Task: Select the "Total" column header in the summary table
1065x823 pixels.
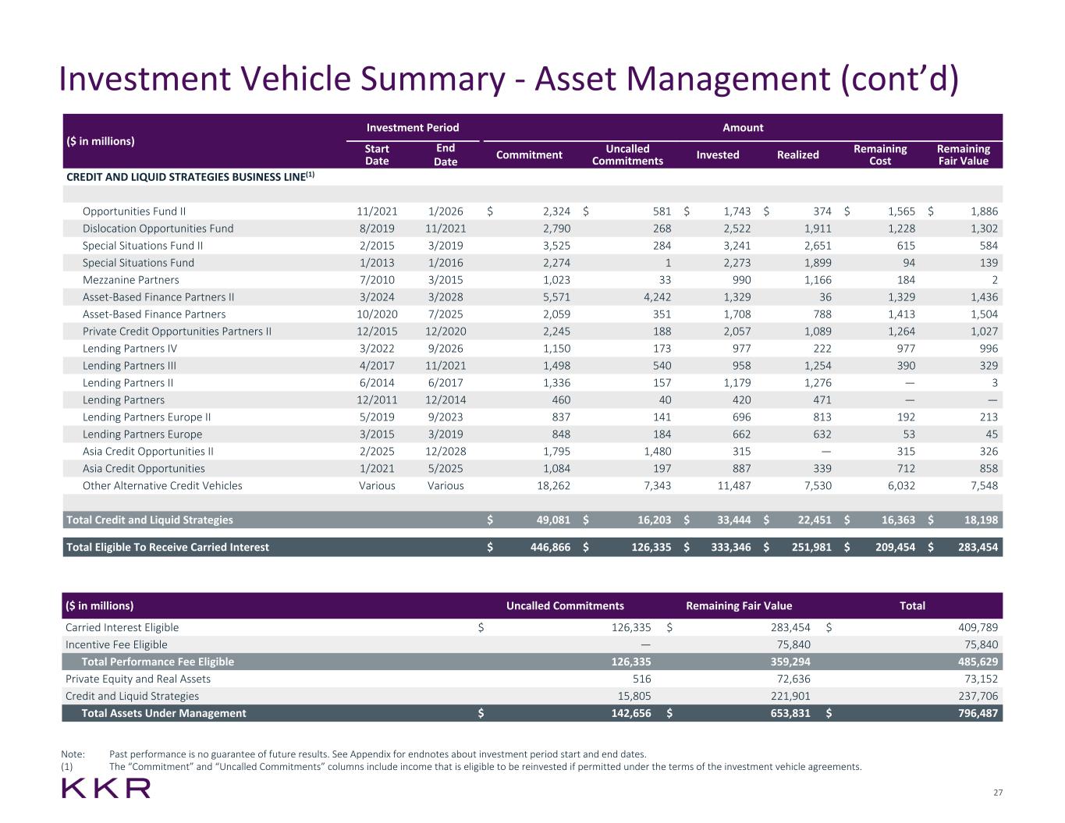Action: point(913,606)
